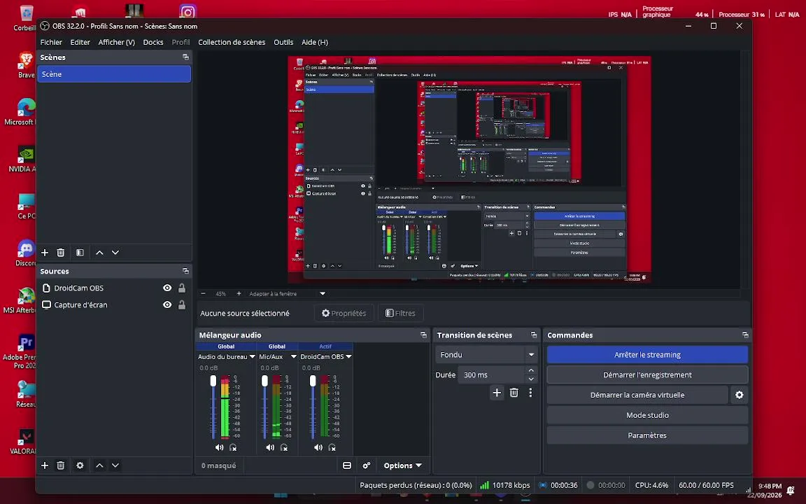Float the Mélangeur audio dock
Viewport: 806px width, 504px height.
423,335
